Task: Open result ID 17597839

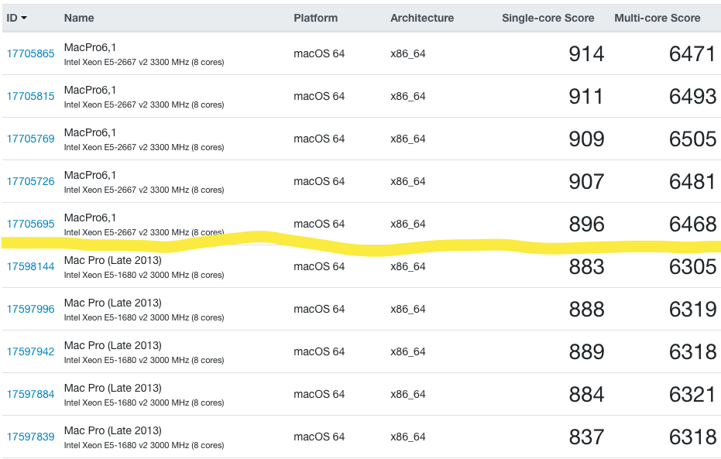Action: [30, 437]
